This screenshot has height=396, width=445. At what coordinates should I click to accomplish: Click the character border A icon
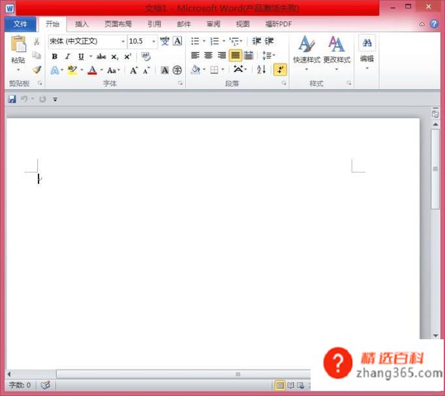[177, 41]
